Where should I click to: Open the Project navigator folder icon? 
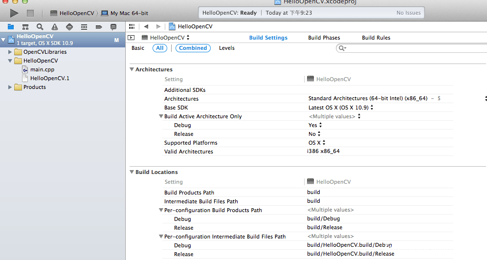(x=11, y=27)
